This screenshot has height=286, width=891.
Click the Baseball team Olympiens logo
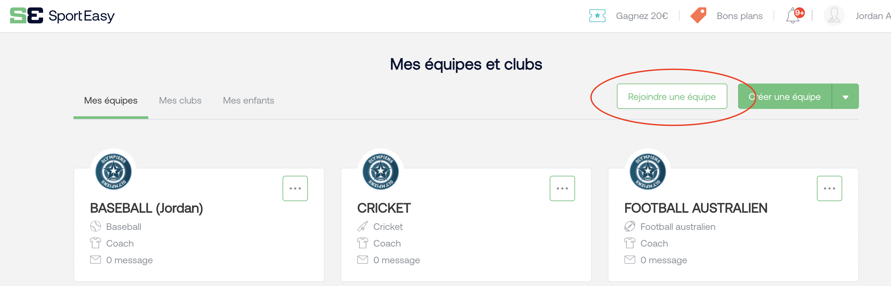(x=114, y=172)
